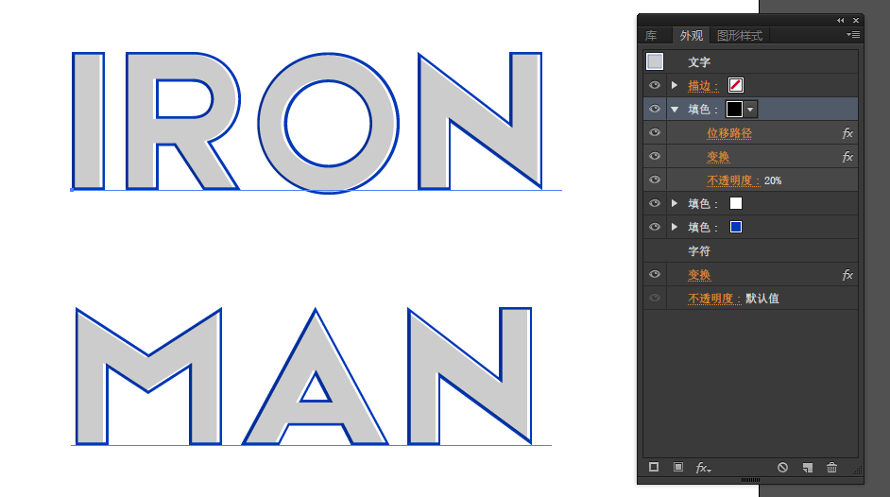Toggle visibility of the 描边 stroke row
This screenshot has height=497, width=890.
click(x=655, y=85)
